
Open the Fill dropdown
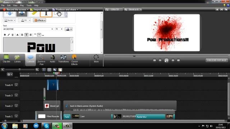click(x=24, y=20)
